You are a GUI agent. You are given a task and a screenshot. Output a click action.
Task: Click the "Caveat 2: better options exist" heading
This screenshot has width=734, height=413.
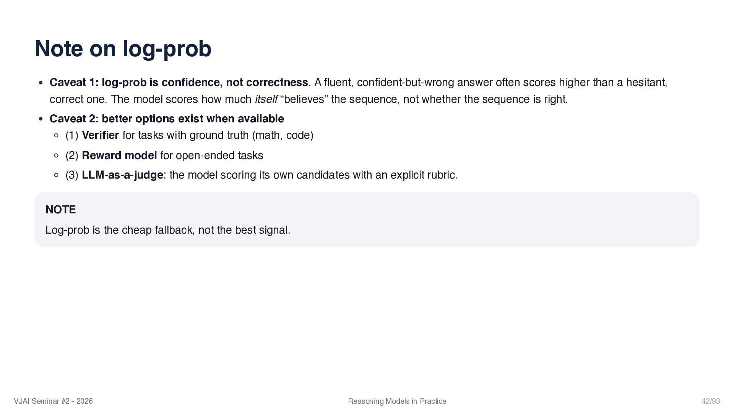click(x=167, y=119)
